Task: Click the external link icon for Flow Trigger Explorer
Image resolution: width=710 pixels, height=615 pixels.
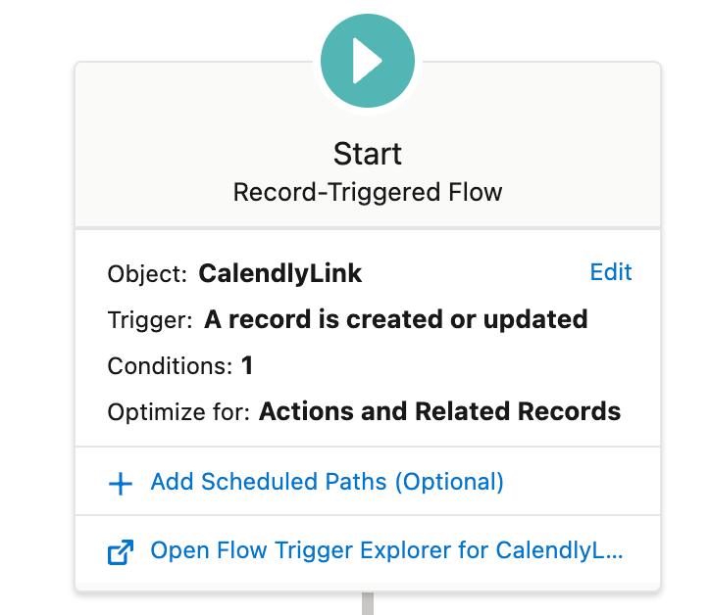Action: [x=120, y=552]
